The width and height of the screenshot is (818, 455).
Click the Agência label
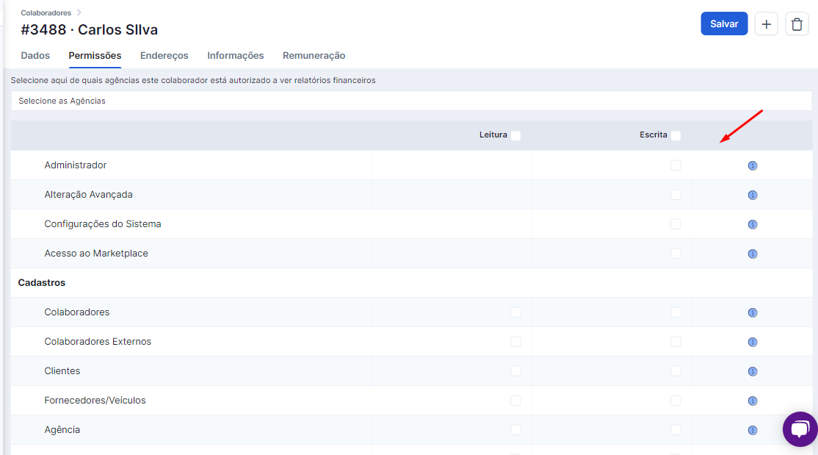[62, 429]
